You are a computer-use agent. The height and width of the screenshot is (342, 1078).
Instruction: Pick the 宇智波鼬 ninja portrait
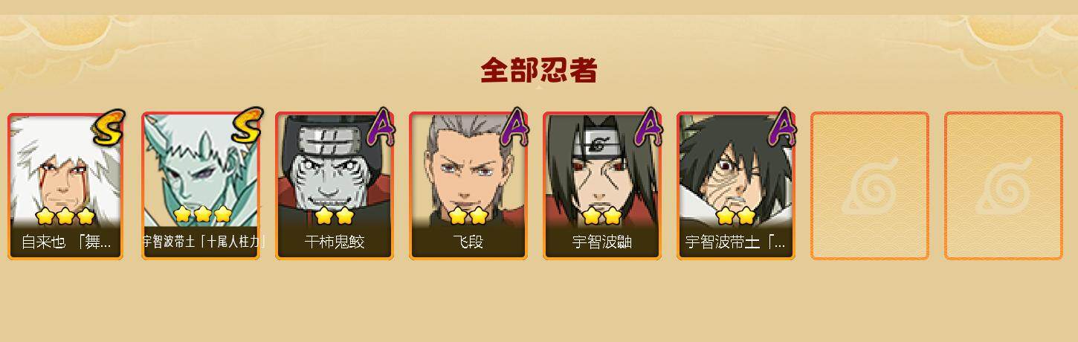(602, 186)
